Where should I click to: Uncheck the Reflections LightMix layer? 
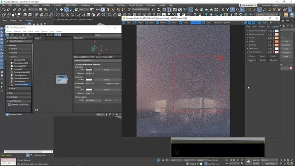coord(248,48)
